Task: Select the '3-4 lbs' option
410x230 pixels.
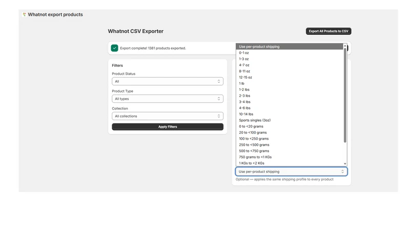Action: click(290, 102)
